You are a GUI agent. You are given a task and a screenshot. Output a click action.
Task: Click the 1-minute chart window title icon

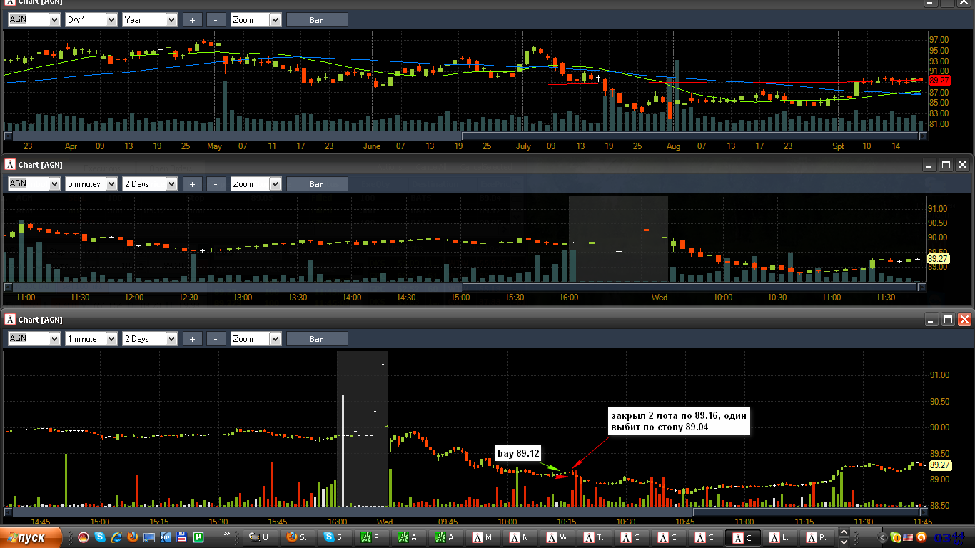point(10,320)
